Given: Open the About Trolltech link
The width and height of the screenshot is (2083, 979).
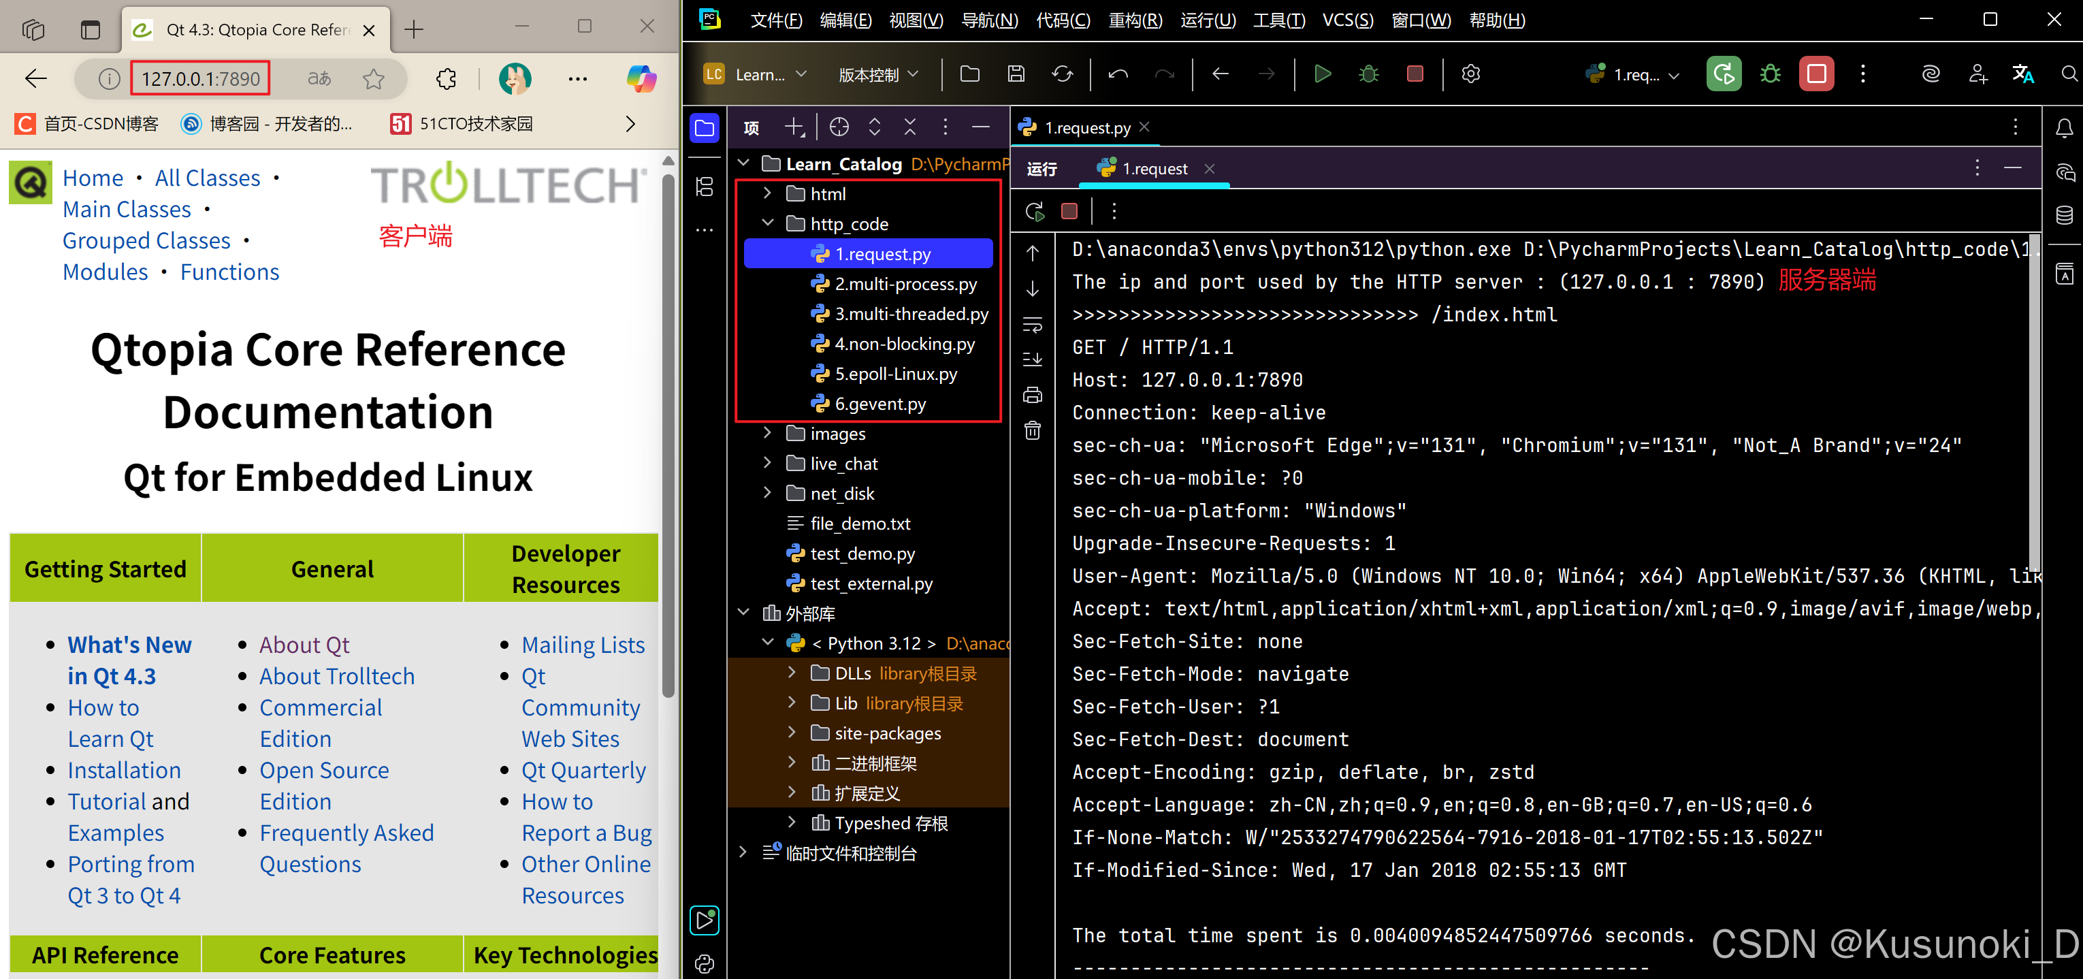Looking at the screenshot, I should [x=336, y=676].
